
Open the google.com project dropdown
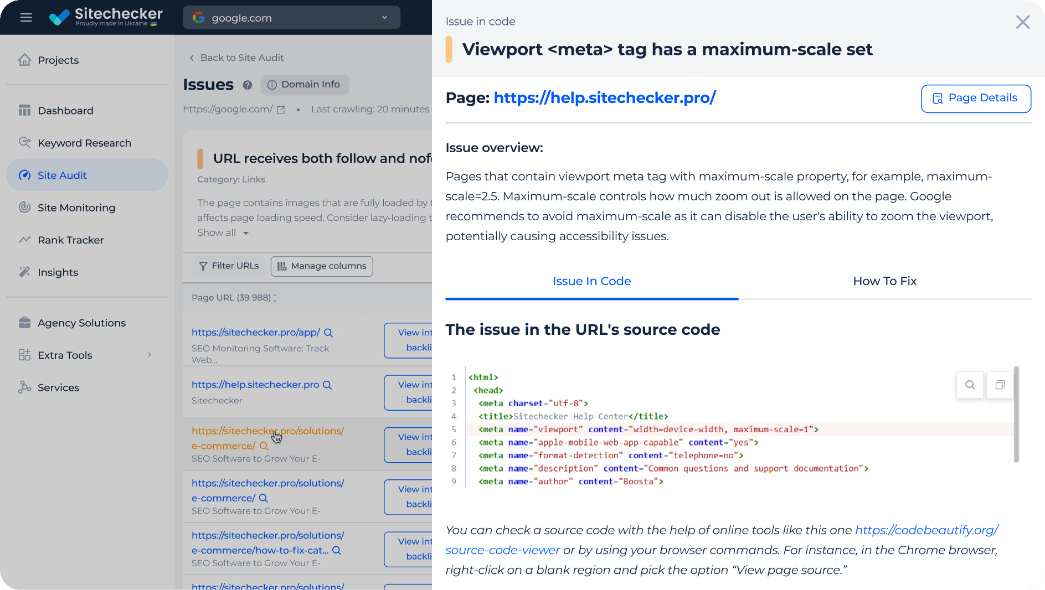point(291,18)
